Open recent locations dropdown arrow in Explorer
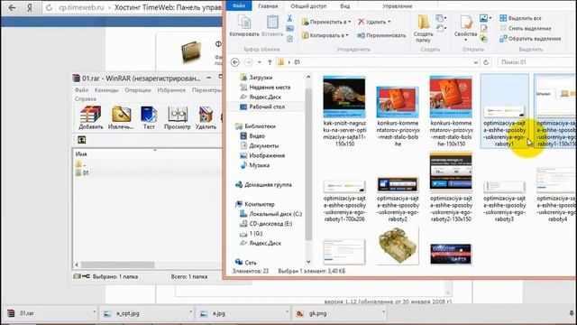Image resolution: width=577 pixels, height=325 pixels. (260, 62)
